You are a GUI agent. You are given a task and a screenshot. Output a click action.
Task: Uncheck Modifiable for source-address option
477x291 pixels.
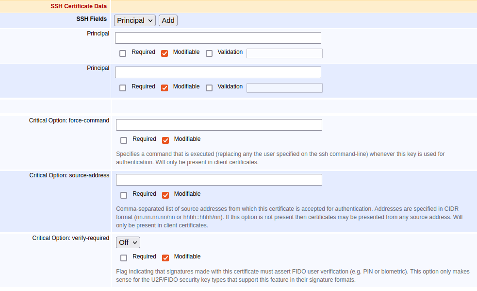[x=165, y=195]
